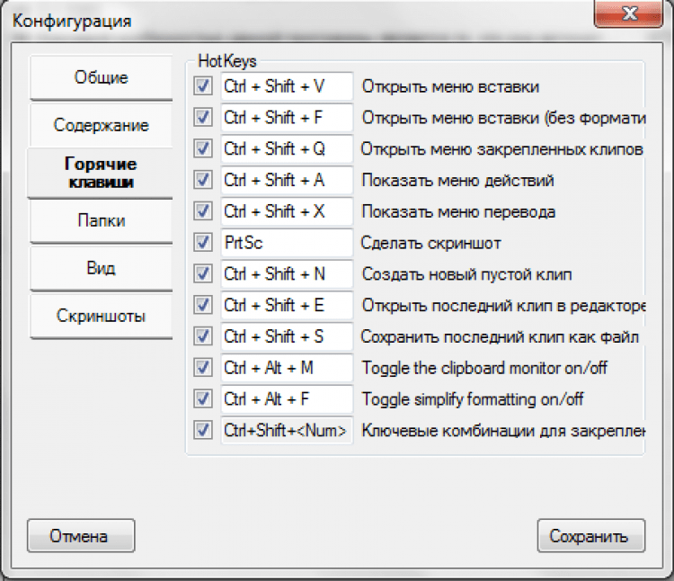
Task: Toggle checkbox for Показать меню перевода
Action: click(x=203, y=211)
